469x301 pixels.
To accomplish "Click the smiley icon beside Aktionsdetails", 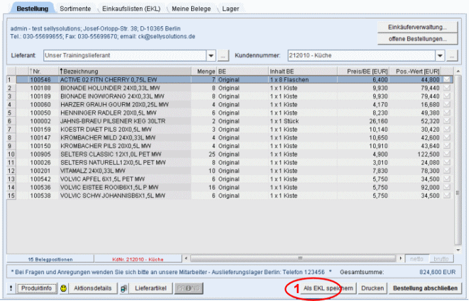I will click(x=64, y=289).
